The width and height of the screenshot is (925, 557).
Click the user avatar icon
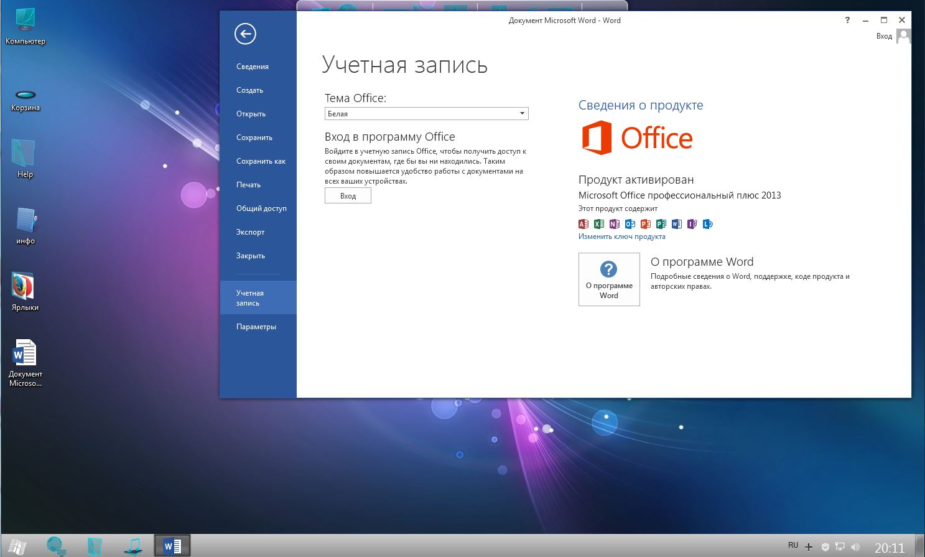[904, 36]
